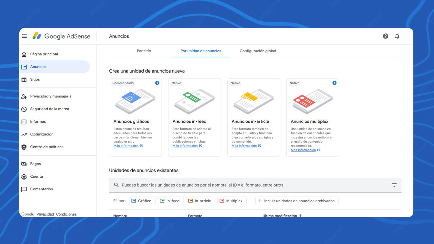Open Privacidad y mensajería settings
The image size is (434, 244).
tap(51, 96)
